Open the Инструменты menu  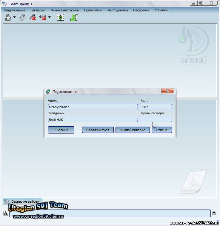118,10
